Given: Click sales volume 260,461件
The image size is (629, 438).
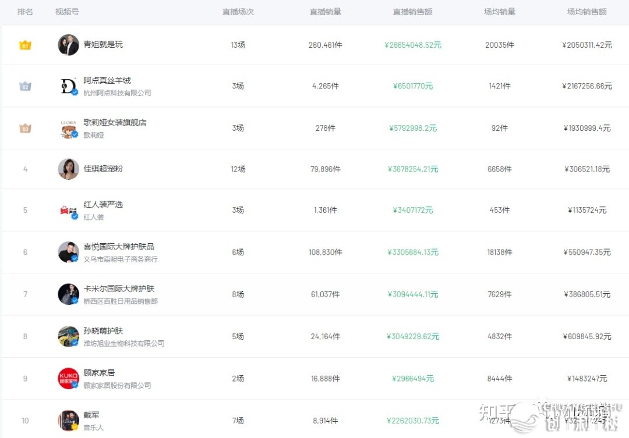Looking at the screenshot, I should (326, 45).
